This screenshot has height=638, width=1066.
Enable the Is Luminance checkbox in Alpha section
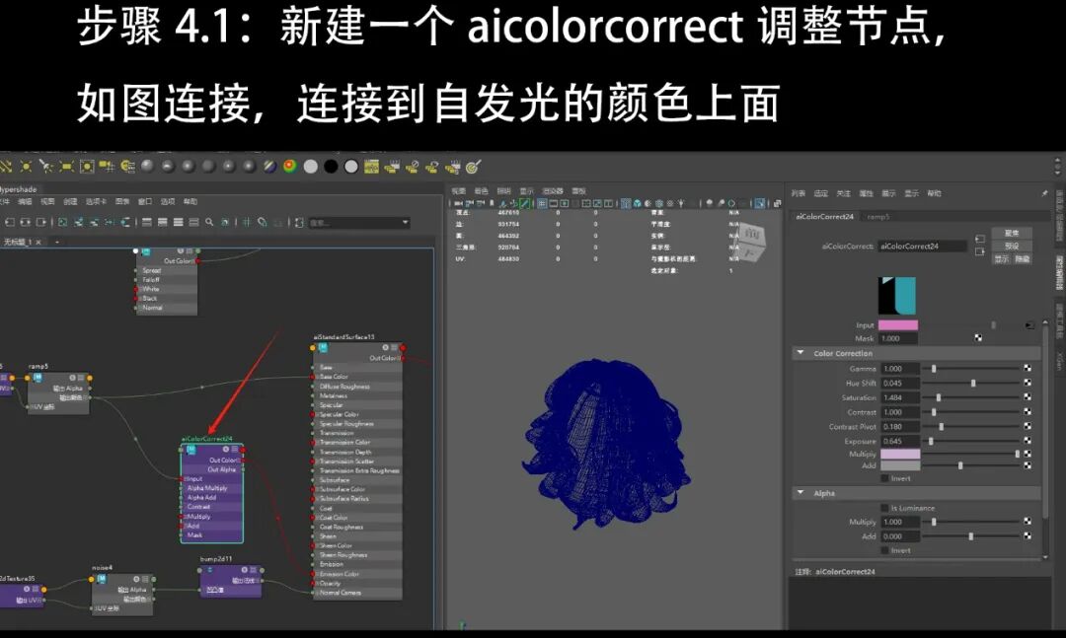(884, 508)
